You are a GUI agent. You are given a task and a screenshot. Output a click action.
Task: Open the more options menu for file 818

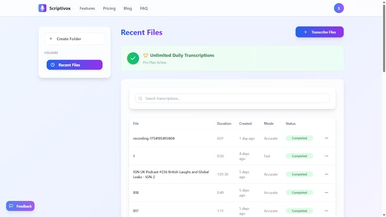(x=326, y=192)
